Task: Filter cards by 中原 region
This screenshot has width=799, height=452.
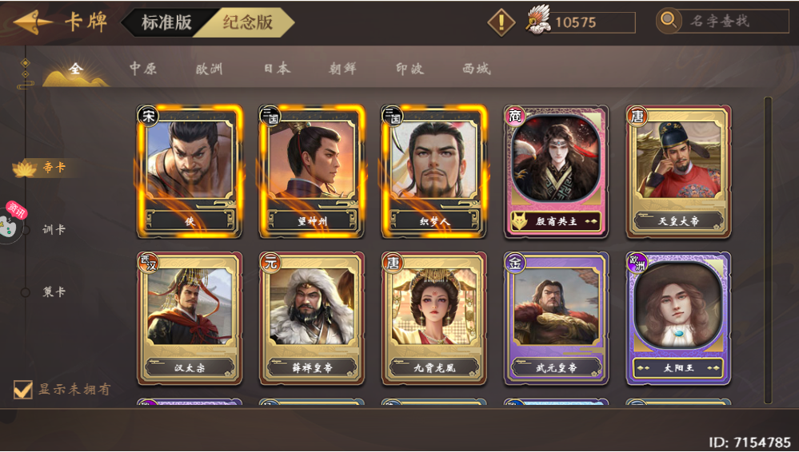Action: pos(143,69)
